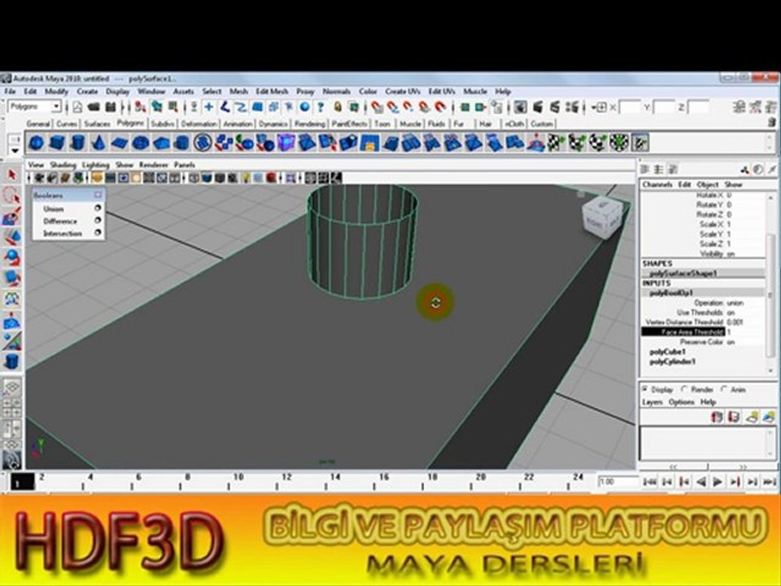The width and height of the screenshot is (781, 586).
Task: Select the Display radio button
Action: pyautogui.click(x=645, y=389)
